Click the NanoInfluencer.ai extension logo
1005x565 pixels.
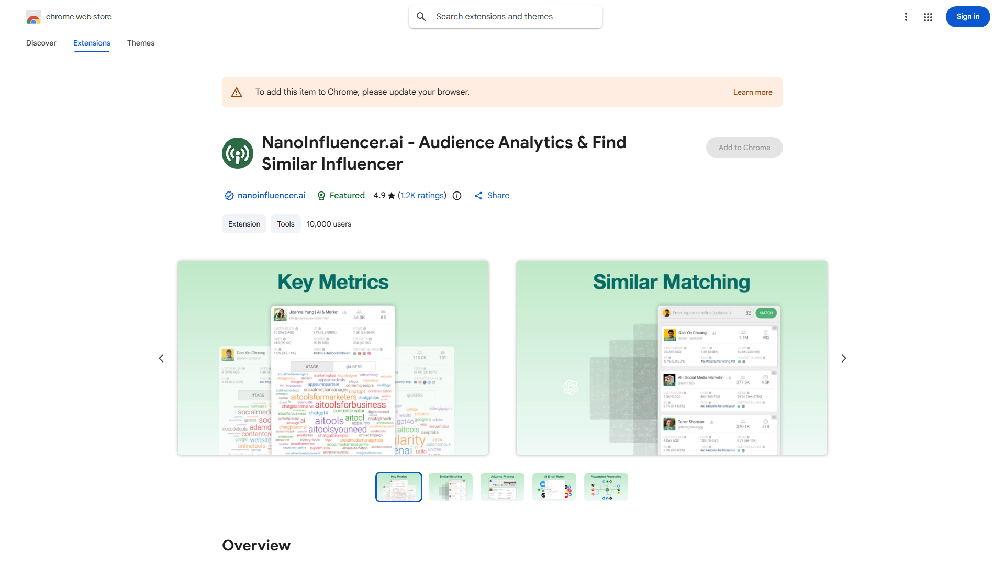click(238, 153)
